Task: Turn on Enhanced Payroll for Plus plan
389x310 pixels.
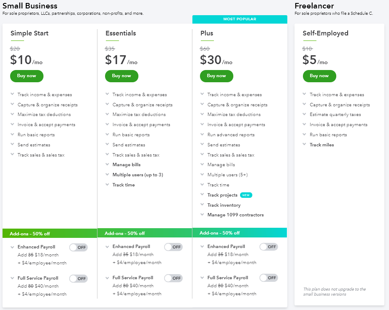Action: point(269,247)
